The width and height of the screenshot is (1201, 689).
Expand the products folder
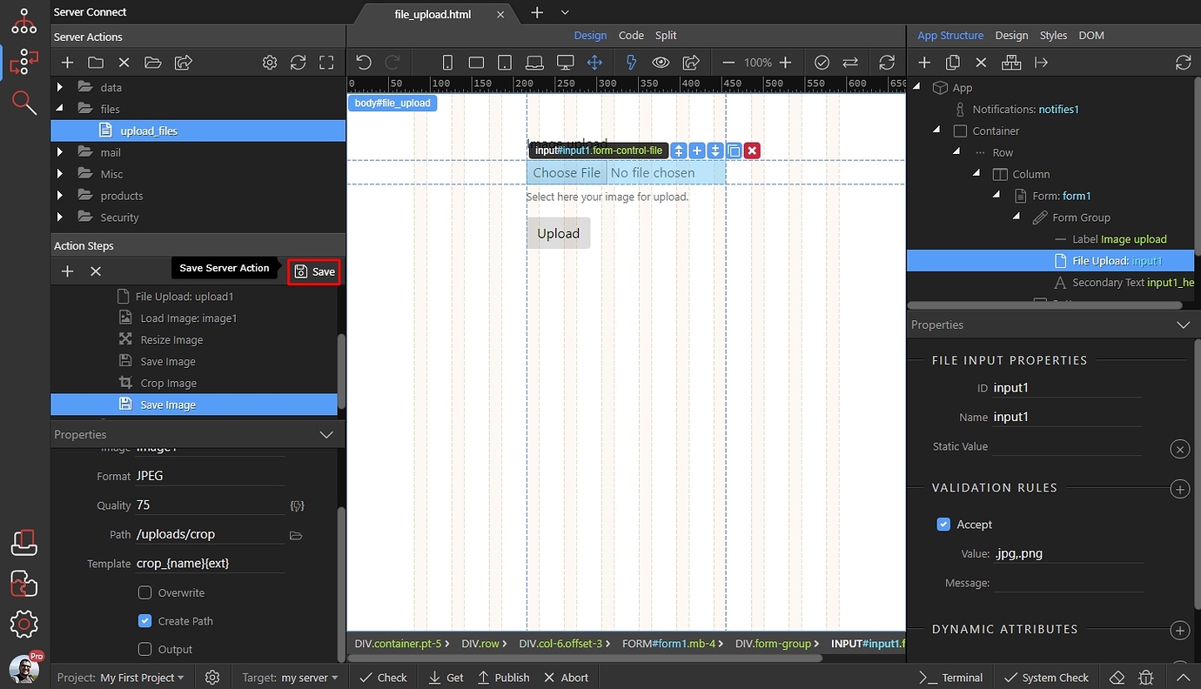[x=59, y=196]
